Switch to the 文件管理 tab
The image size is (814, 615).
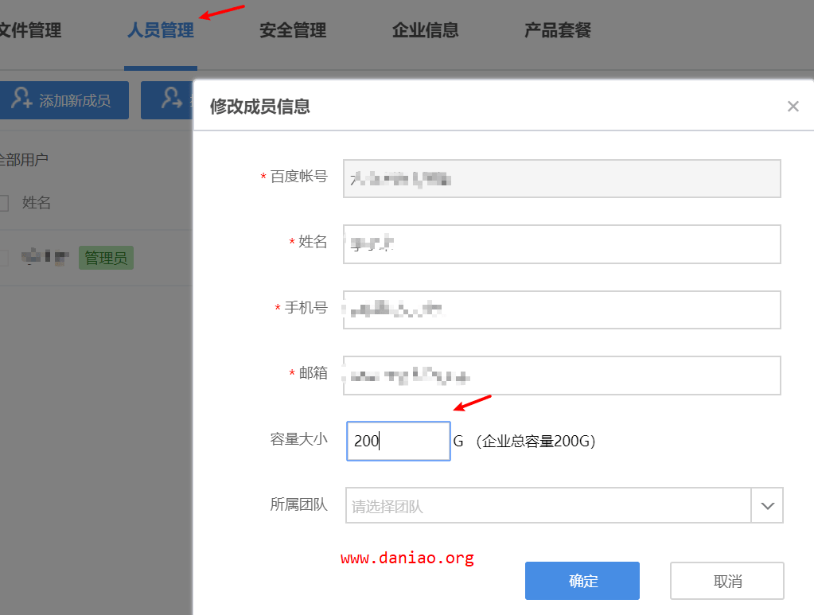tap(29, 31)
